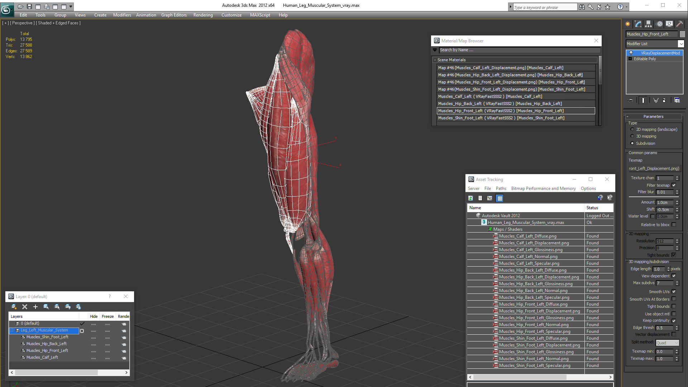The width and height of the screenshot is (688, 387).
Task: Expand the Editable Poly modifier entry
Action: tap(630, 59)
